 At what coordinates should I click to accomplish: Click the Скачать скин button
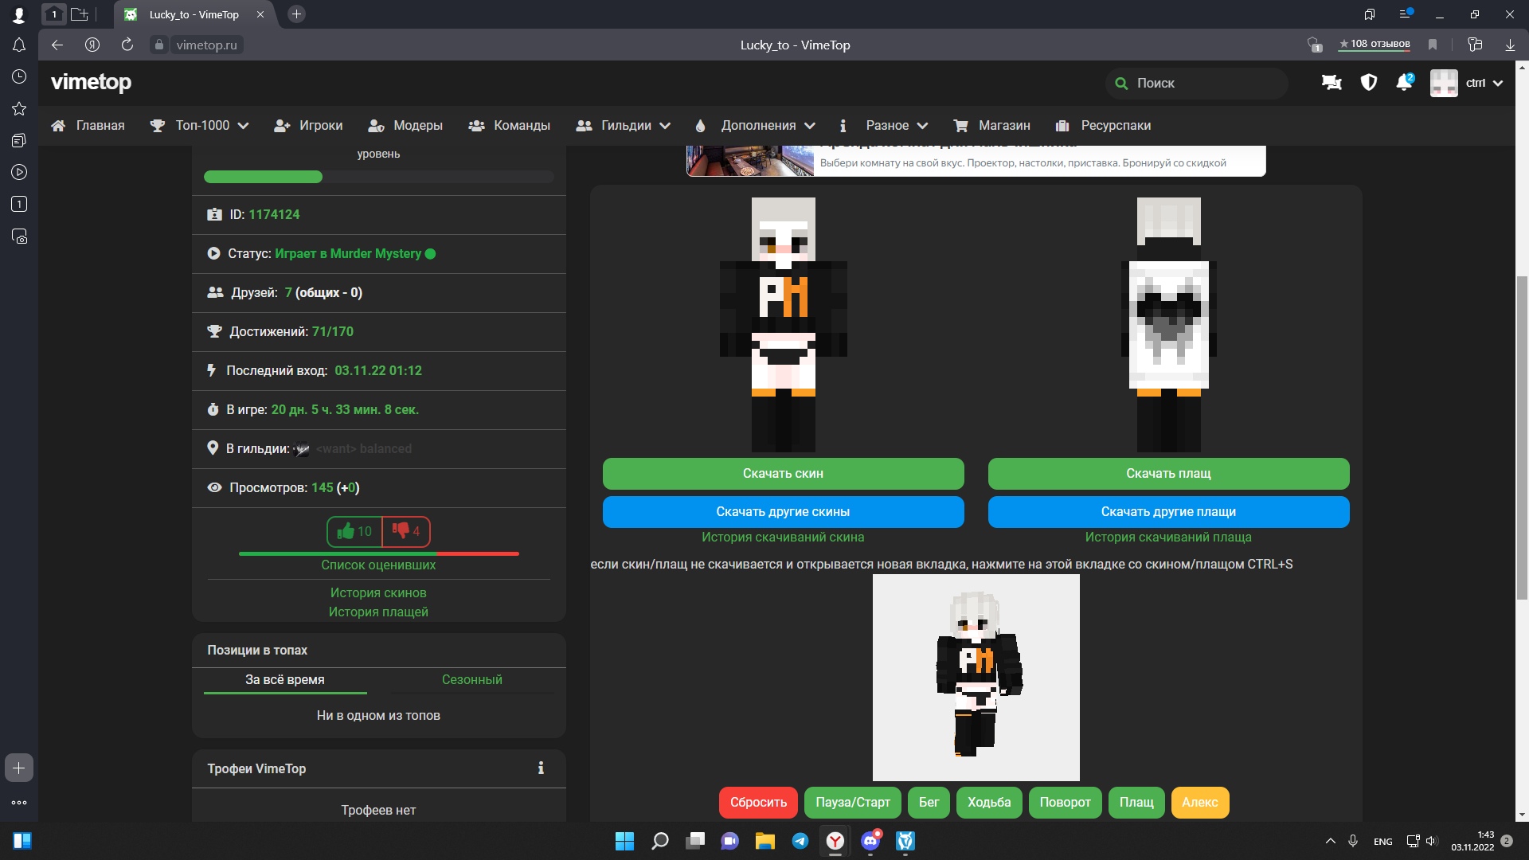(783, 473)
